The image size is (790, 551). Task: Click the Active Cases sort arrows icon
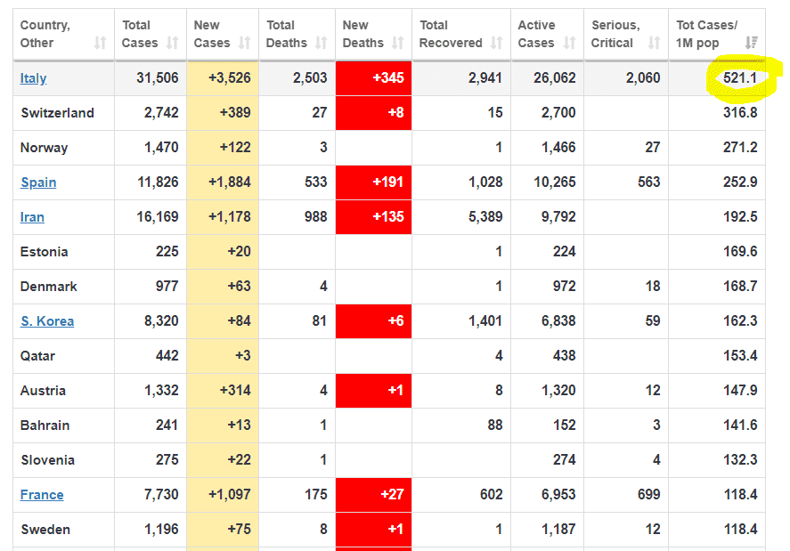[570, 43]
